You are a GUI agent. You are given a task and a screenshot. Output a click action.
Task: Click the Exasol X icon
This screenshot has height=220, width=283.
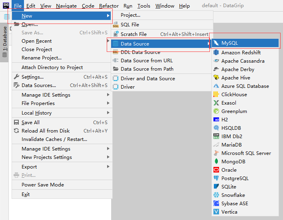[216, 103]
